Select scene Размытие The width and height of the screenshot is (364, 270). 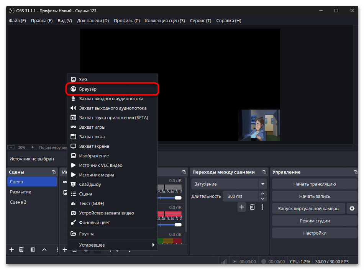(x=32, y=192)
